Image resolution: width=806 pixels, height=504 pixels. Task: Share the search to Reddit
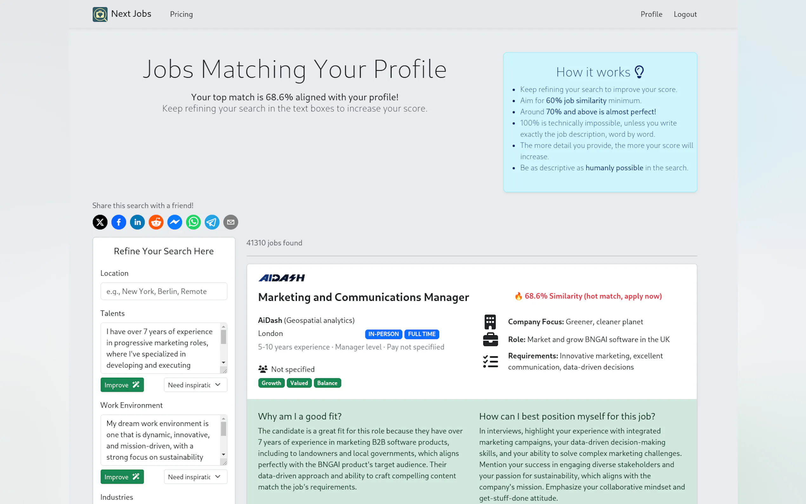[156, 222]
